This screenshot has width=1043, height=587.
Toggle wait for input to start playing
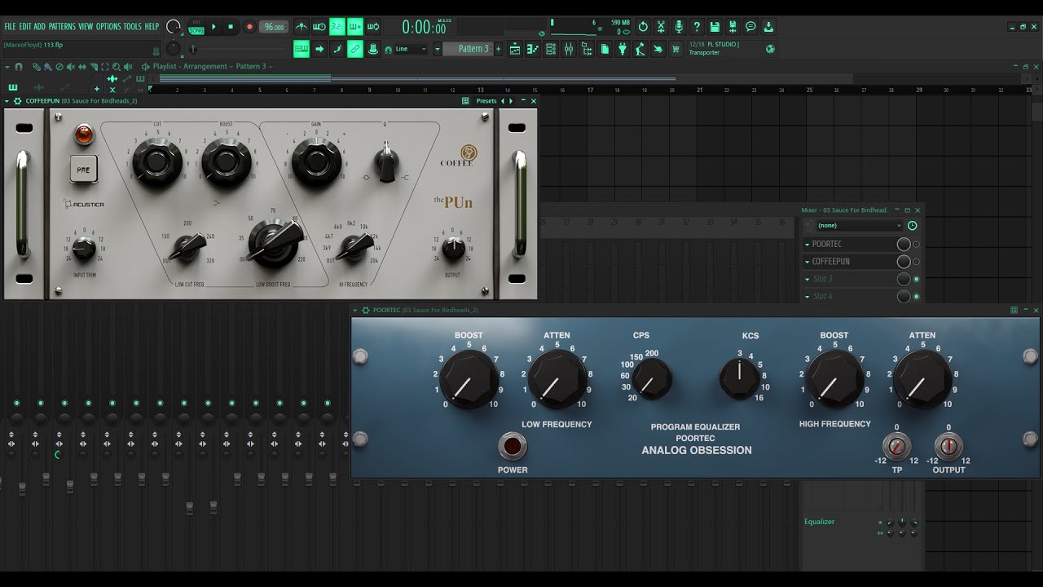319,27
